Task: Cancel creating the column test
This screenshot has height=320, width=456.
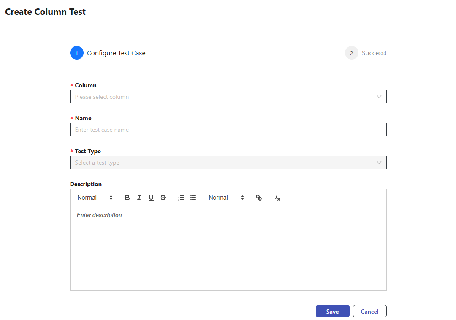Action: [x=369, y=311]
